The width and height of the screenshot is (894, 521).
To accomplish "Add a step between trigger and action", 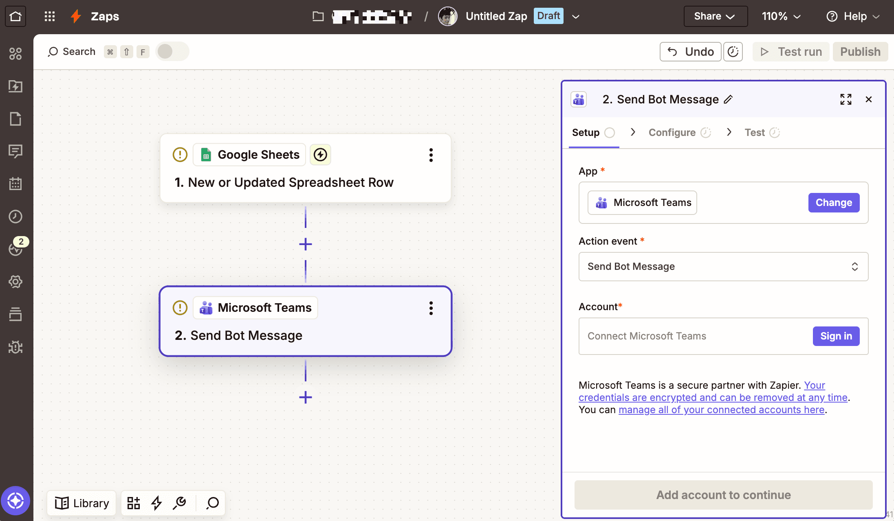I will coord(306,244).
